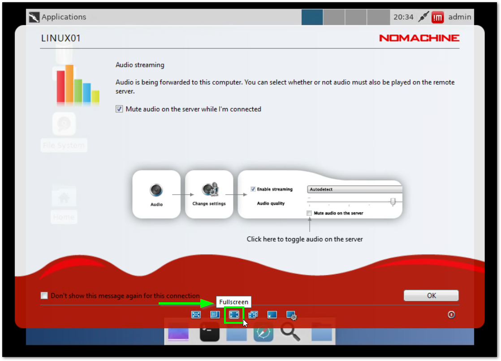Open the admin user menu
501x361 pixels.
coord(459,17)
